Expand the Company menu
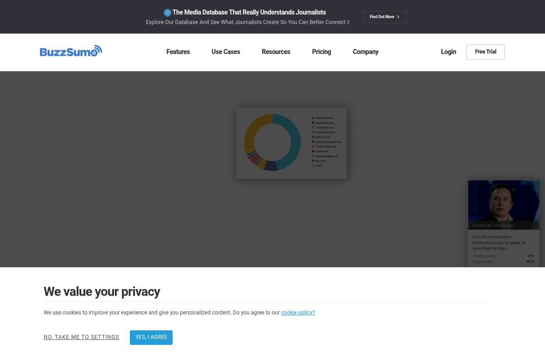Image resolution: width=545 pixels, height=363 pixels. [366, 52]
